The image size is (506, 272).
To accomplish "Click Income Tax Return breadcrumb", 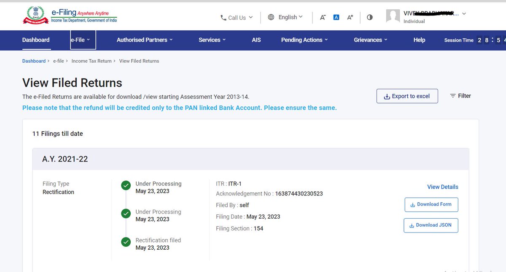I will click(92, 61).
